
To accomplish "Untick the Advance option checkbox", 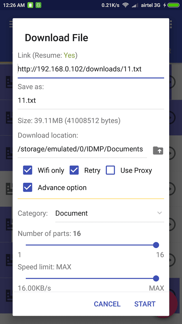I will (27, 188).
